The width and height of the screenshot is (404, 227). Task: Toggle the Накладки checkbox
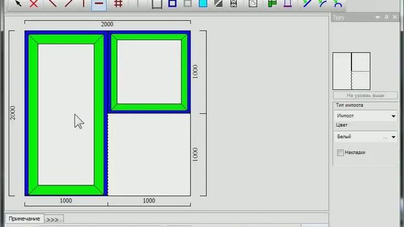click(x=340, y=153)
